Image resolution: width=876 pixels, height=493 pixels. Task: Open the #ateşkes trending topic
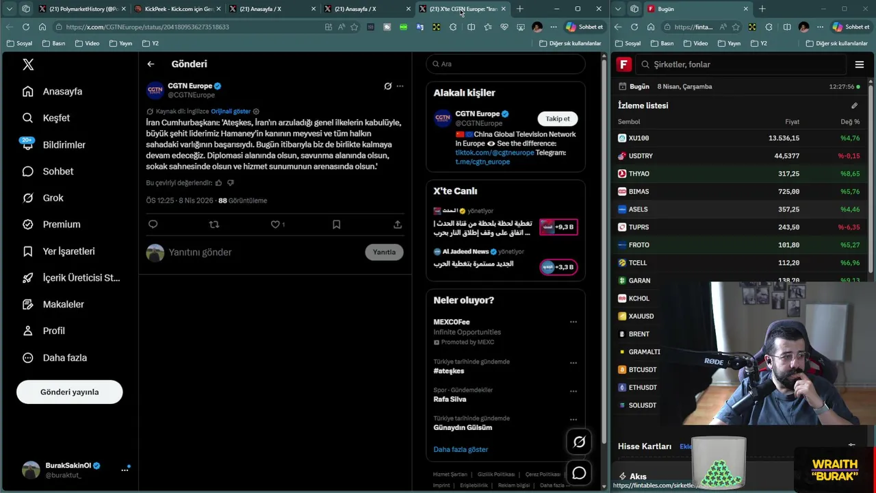click(448, 371)
